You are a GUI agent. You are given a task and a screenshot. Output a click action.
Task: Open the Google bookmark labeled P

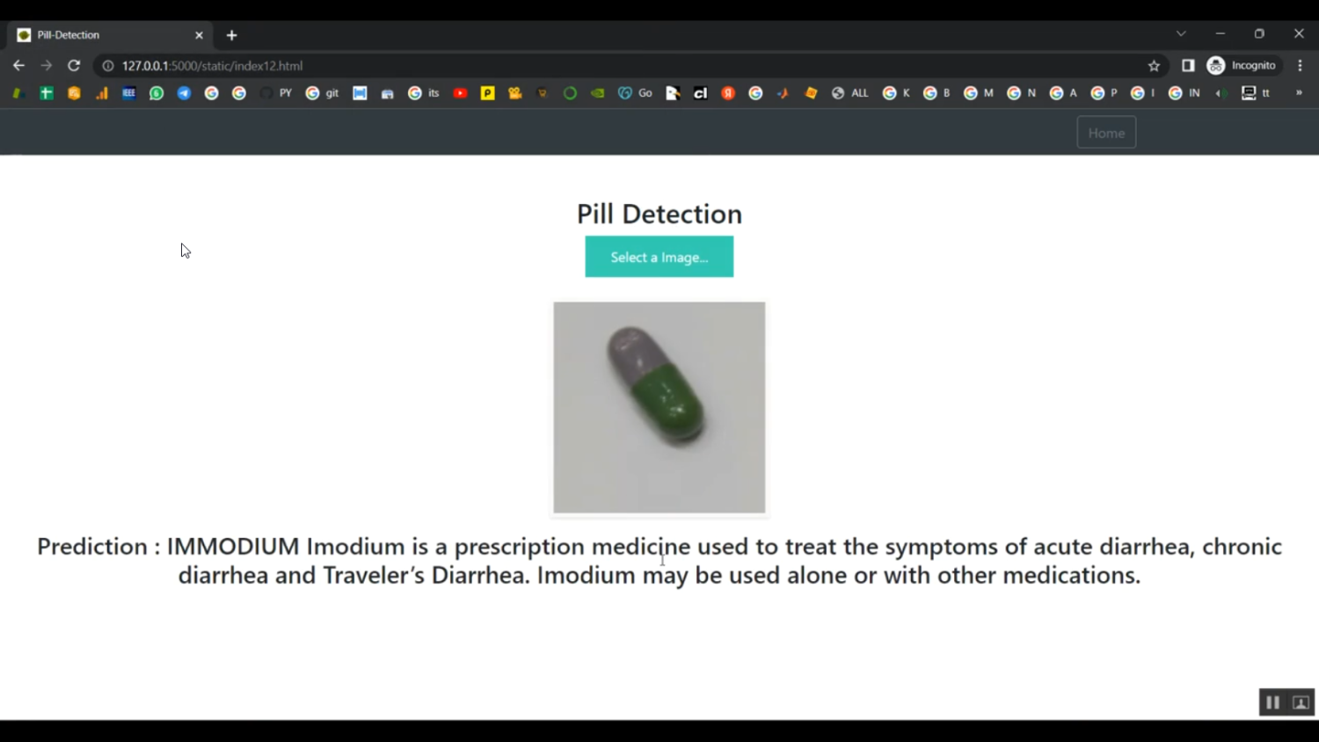(x=1104, y=93)
